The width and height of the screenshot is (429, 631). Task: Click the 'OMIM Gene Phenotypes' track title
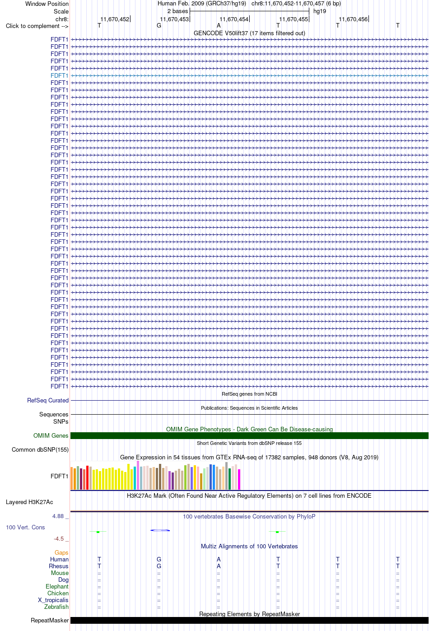[x=249, y=429]
